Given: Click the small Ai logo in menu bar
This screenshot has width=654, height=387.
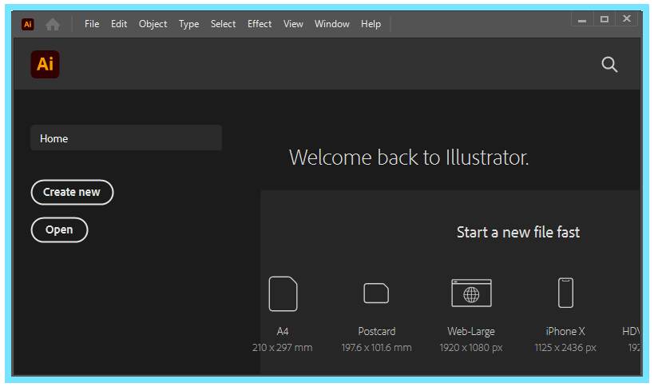Looking at the screenshot, I should coord(27,24).
